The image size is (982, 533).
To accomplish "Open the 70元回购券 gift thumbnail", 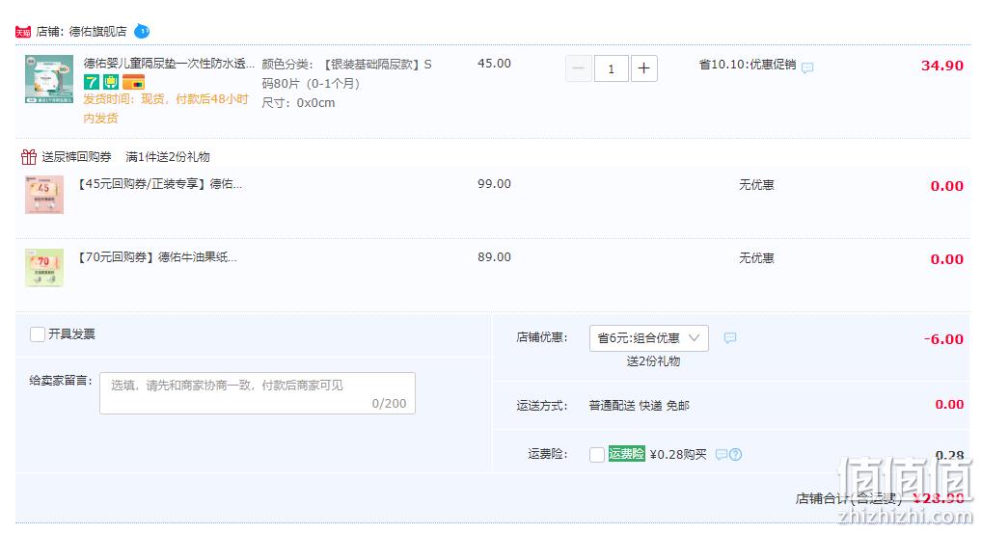I will click(x=44, y=268).
